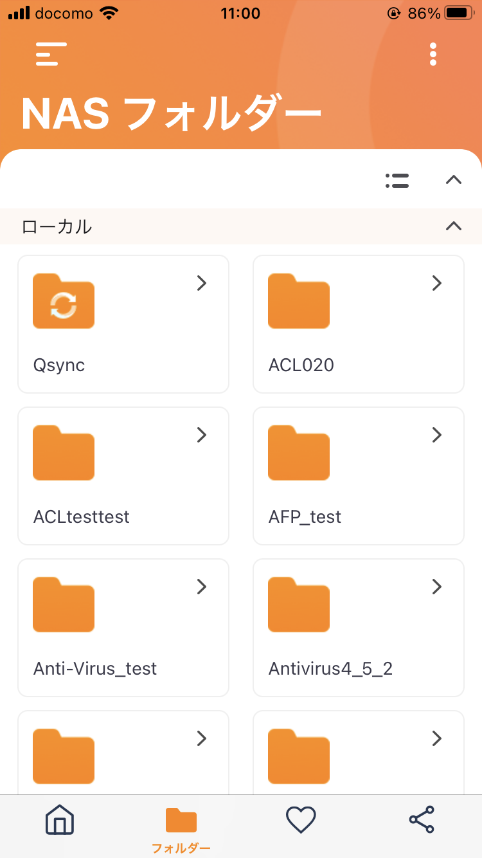Open the Antivirus4_5_2 folder icon
Image resolution: width=482 pixels, height=858 pixels.
[x=299, y=605]
